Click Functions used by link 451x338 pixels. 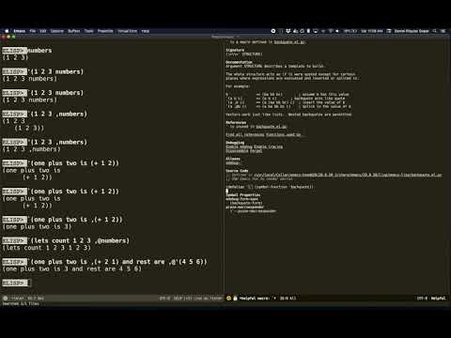pos(284,134)
